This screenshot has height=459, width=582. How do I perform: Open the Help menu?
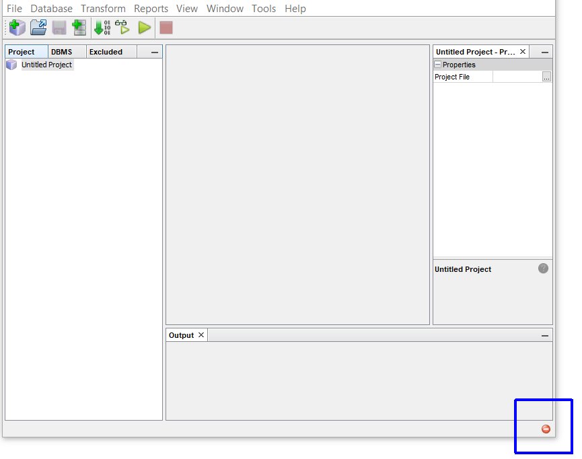[x=295, y=9]
